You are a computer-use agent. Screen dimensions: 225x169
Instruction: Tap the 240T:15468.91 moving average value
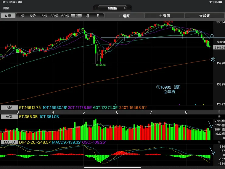pos(133,107)
